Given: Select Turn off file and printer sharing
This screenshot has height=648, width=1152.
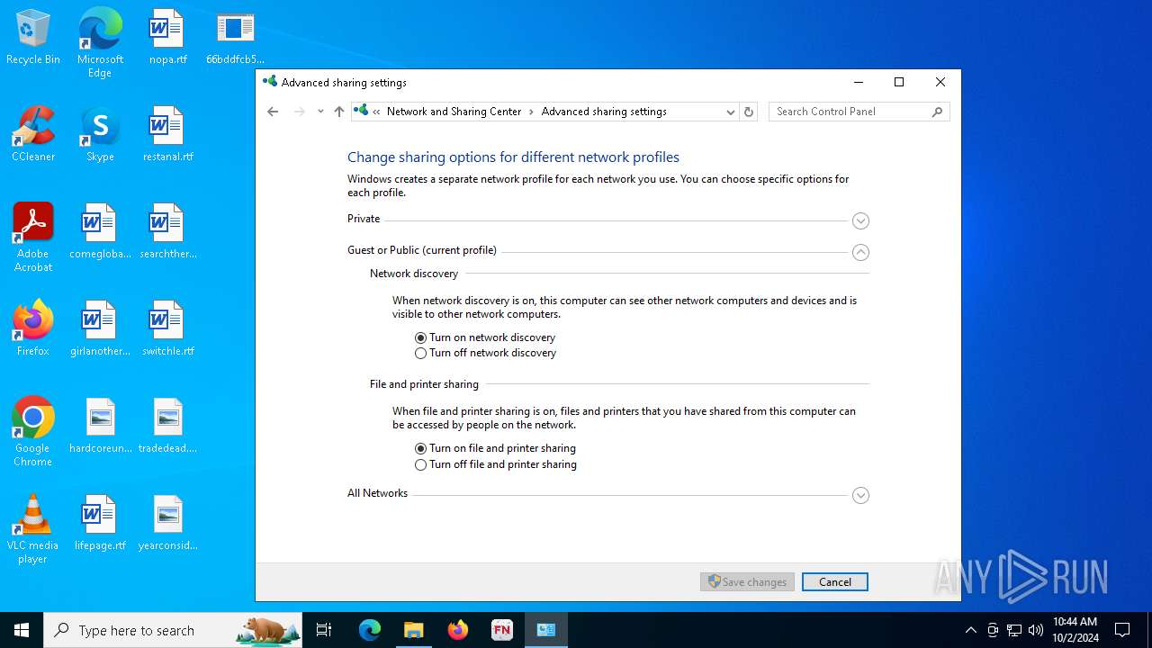Looking at the screenshot, I should point(496,464).
